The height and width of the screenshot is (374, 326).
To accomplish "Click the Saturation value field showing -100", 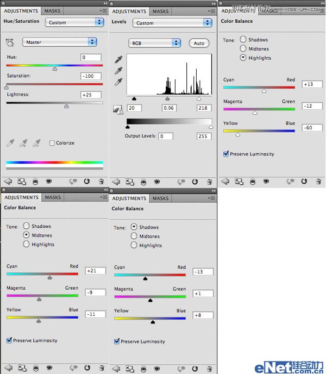I will coord(90,76).
